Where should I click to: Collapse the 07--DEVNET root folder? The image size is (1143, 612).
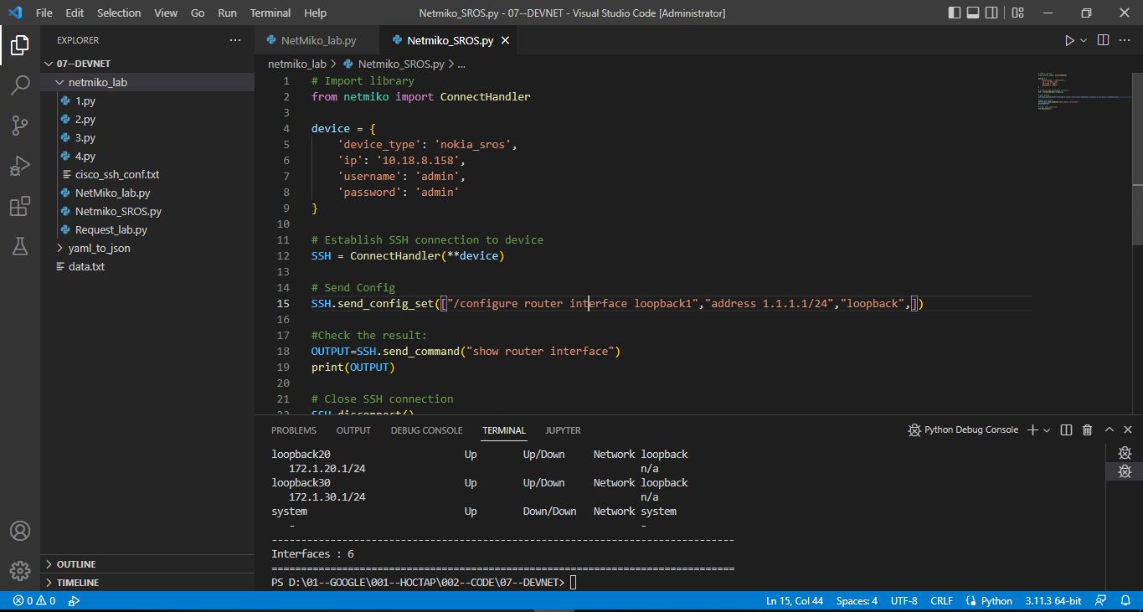tap(147, 64)
